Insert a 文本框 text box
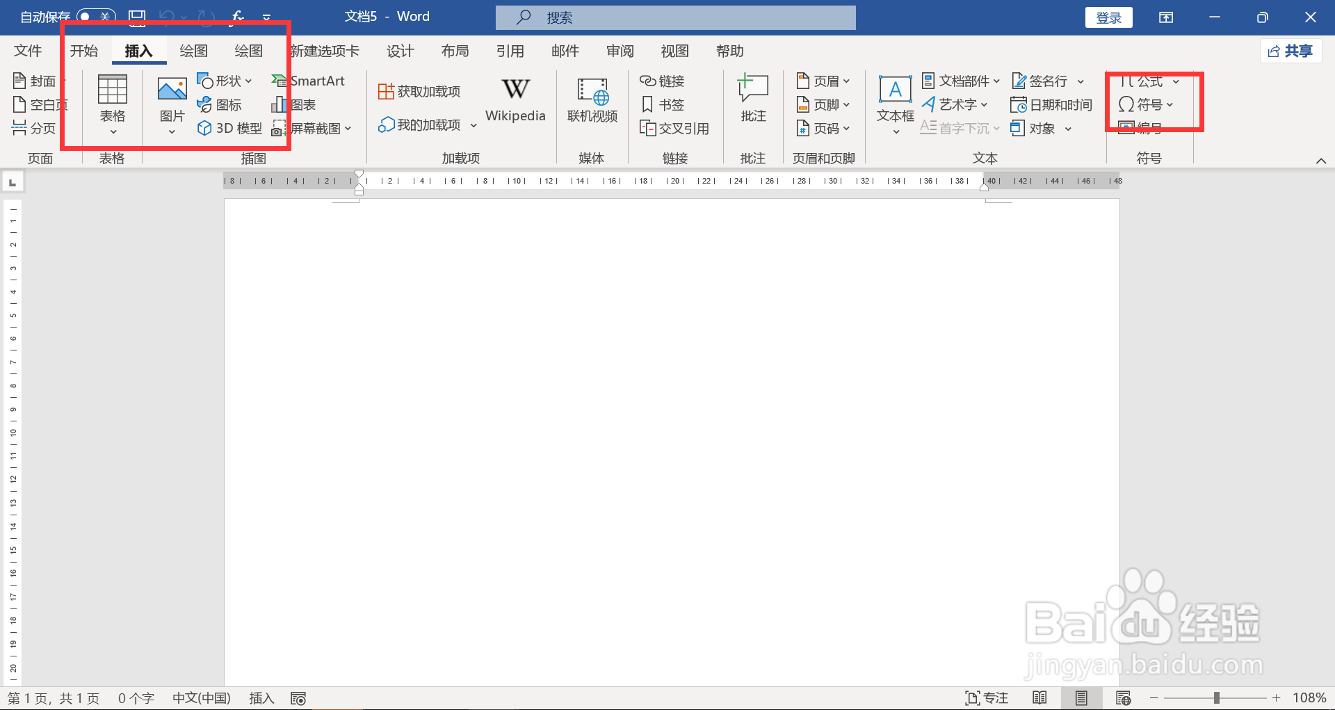1335x710 pixels. click(895, 104)
